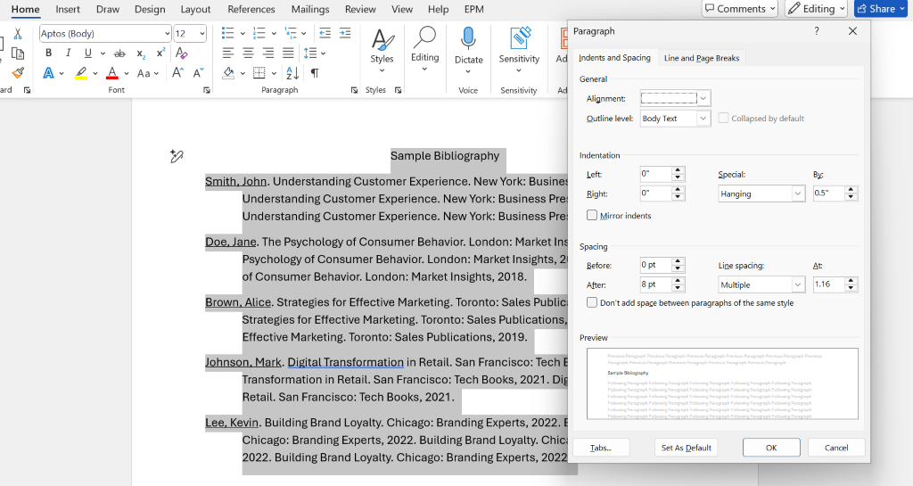913x486 pixels.
Task: Click the Spacing After field
Action: click(655, 284)
